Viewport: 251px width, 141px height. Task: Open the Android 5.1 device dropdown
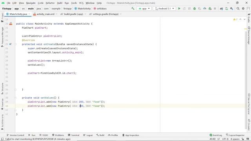tap(164, 9)
